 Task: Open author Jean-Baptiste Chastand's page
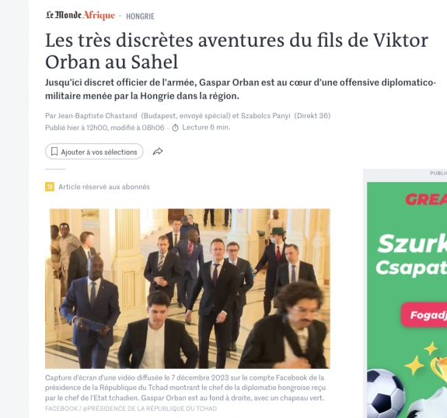97,116
